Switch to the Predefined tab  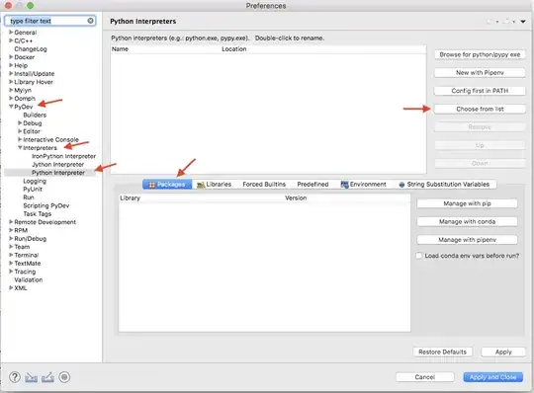pyautogui.click(x=312, y=185)
